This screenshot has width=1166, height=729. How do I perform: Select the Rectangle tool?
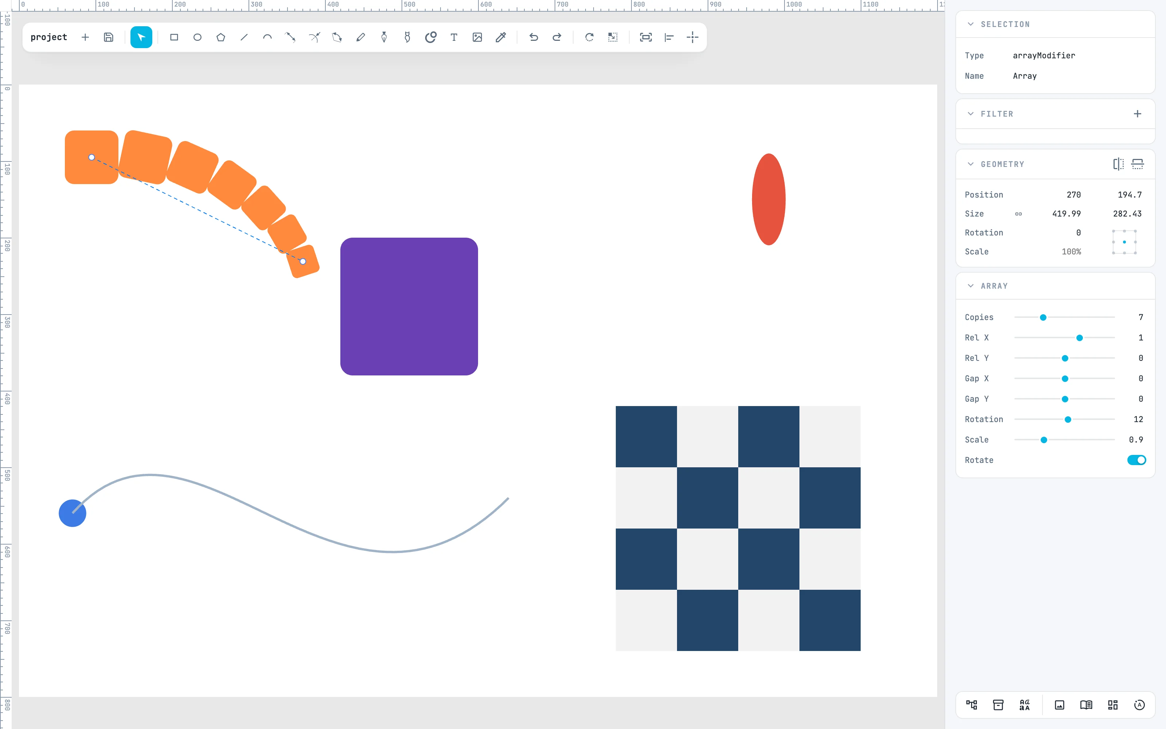[x=174, y=37]
